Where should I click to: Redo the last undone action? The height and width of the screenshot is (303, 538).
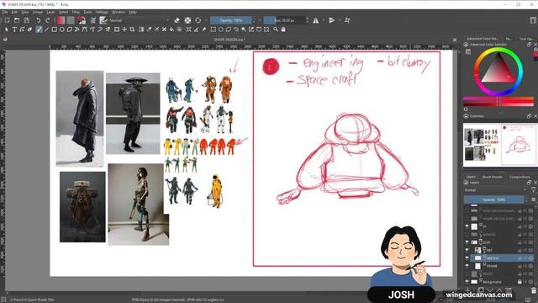(x=48, y=20)
